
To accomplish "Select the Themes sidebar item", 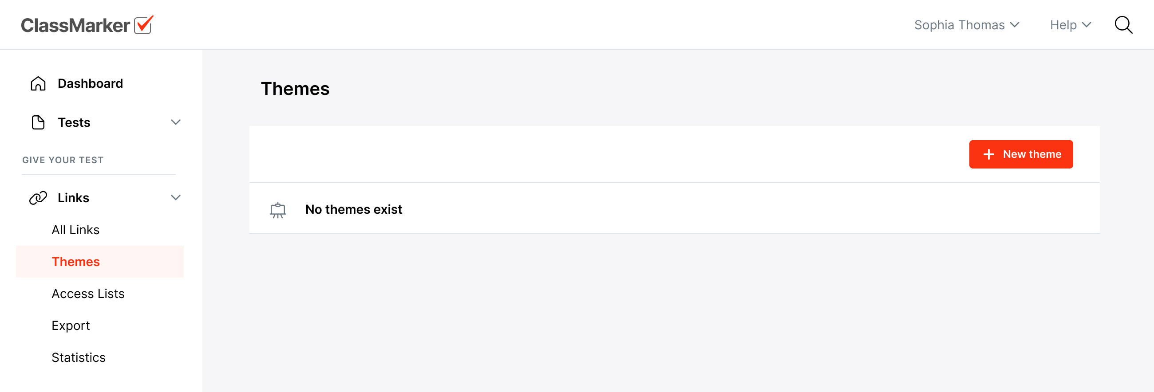I will click(x=76, y=262).
